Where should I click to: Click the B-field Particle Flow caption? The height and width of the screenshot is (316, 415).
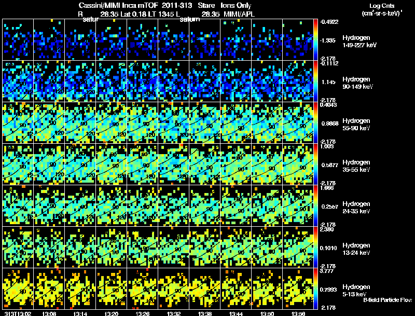click(x=388, y=300)
